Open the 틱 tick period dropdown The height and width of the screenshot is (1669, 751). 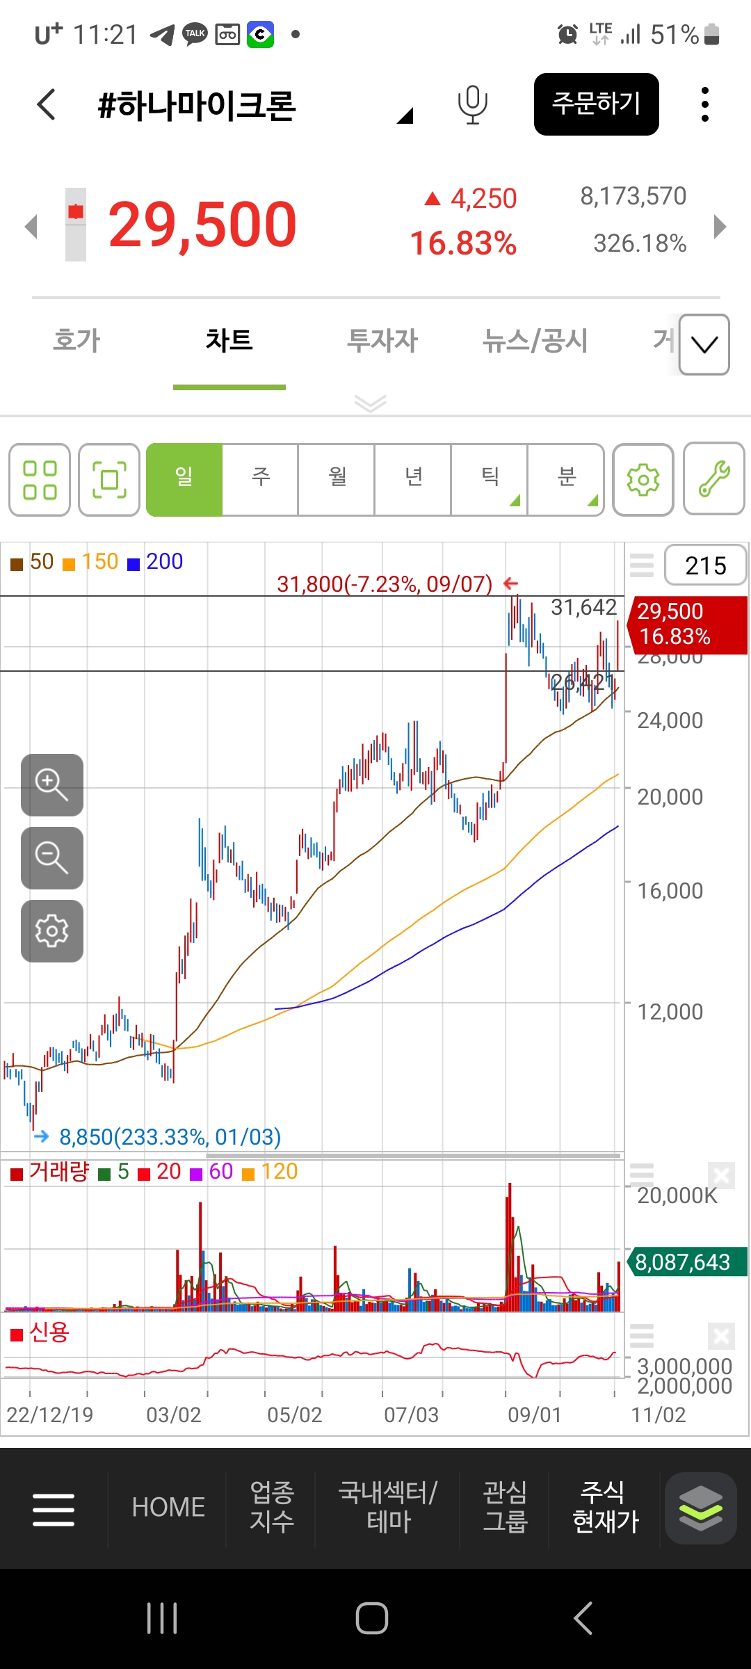click(490, 480)
